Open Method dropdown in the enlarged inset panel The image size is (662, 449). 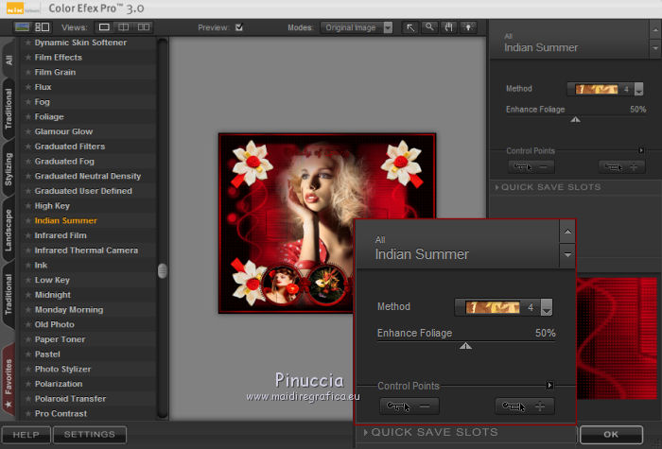click(x=547, y=307)
